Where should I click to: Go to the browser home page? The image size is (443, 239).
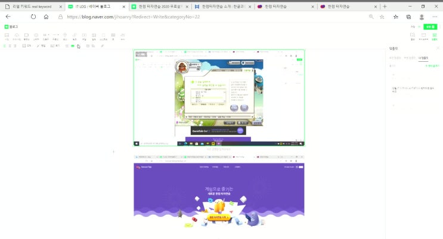(46, 17)
